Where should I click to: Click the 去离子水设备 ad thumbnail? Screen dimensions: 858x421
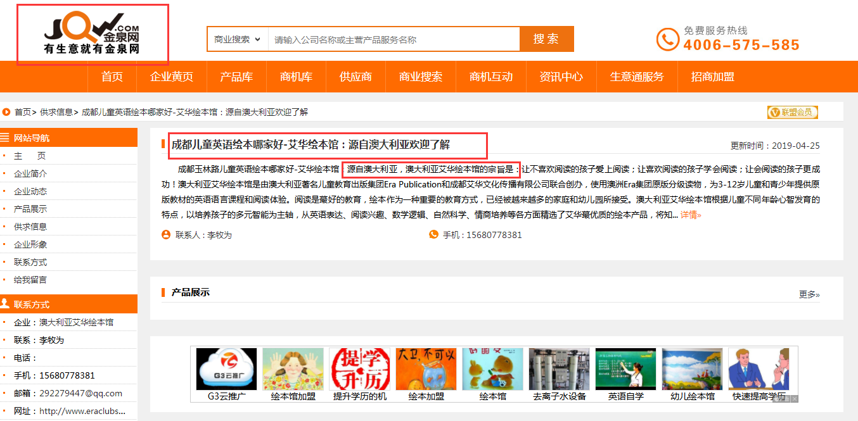pyautogui.click(x=560, y=369)
